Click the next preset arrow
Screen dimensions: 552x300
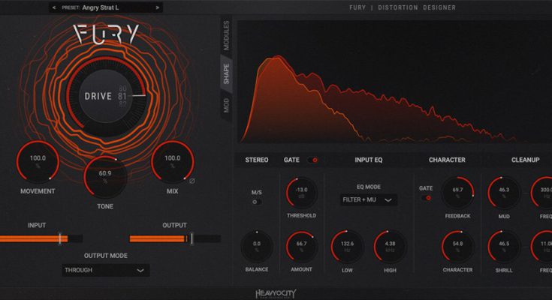[157, 7]
